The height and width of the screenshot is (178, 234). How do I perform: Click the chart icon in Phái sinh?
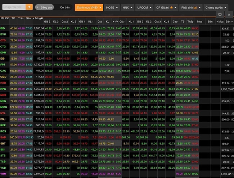tap(195, 8)
